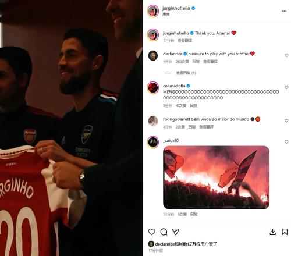Screen dimensions: 291x256
Task: Like rodrigobarrett's comment
Action: 286,120
